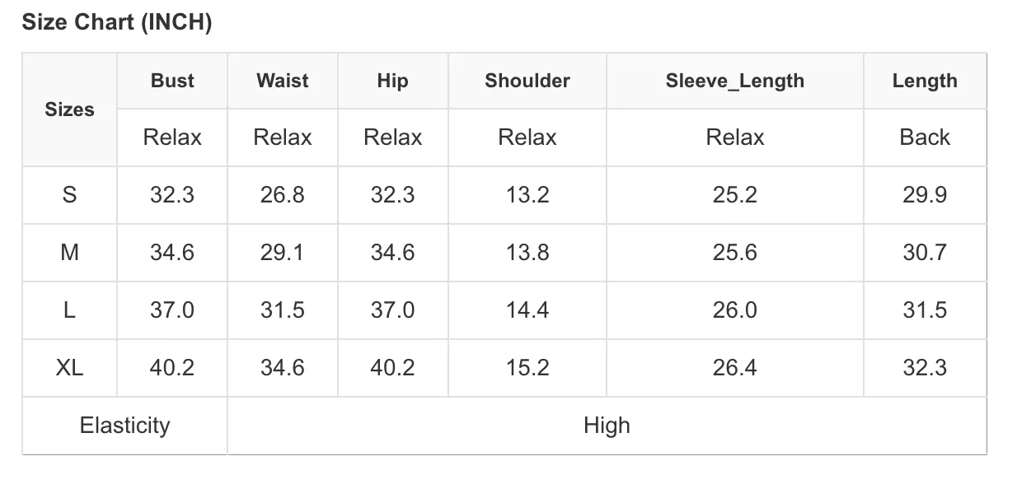Select the size M row label
This screenshot has height=484, width=1017.
[69, 253]
